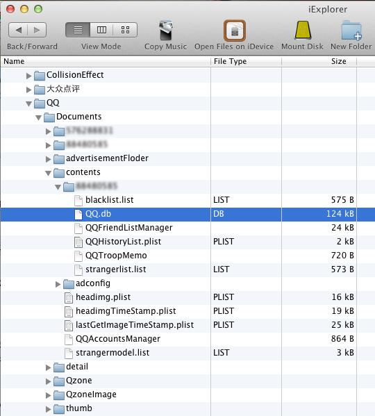This screenshot has height=416, width=375.
Task: Click Open Files on iDevice icon
Action: tap(235, 31)
